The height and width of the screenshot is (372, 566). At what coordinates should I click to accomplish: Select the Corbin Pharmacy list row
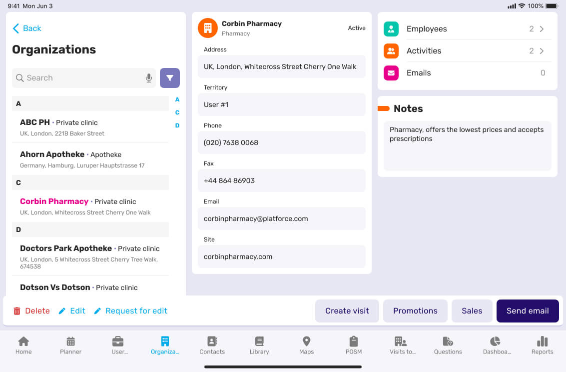[x=90, y=206]
